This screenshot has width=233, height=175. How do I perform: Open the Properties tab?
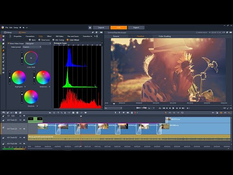(17, 36)
